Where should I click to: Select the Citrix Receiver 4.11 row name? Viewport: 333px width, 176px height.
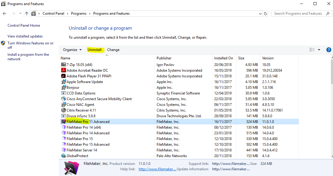[81, 110]
